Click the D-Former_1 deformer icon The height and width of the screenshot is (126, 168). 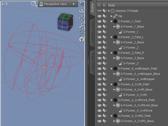[120, 32]
